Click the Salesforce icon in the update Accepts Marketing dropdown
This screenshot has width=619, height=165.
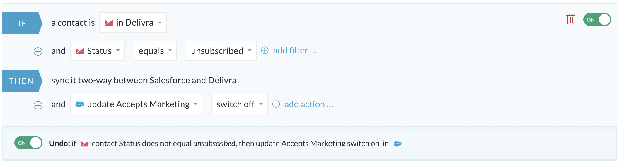(80, 104)
